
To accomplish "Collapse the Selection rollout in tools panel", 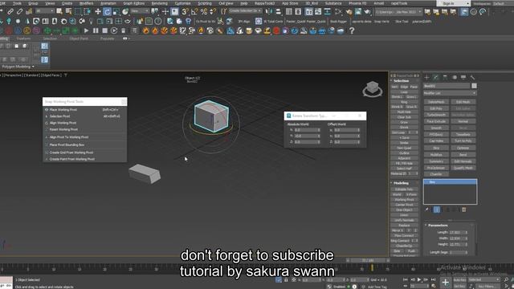I will (x=402, y=80).
